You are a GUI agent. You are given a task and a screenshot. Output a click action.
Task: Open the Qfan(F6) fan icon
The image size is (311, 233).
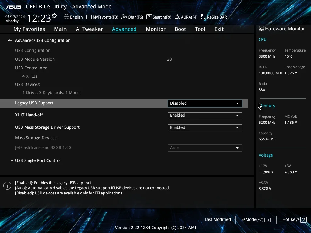124,17
